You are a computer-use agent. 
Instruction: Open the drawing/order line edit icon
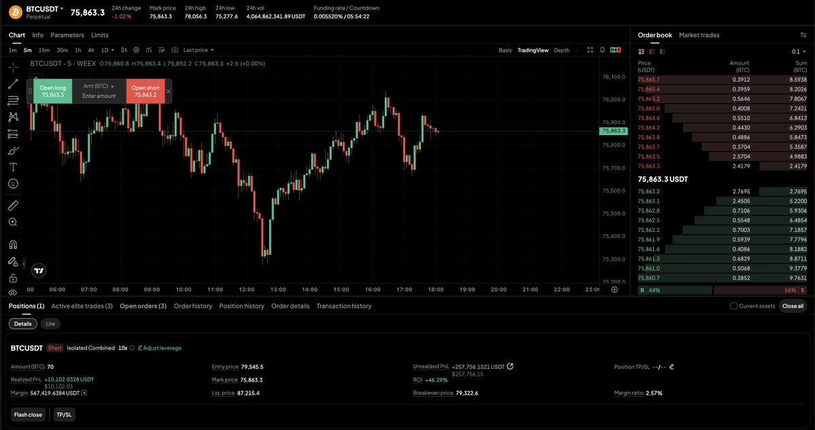coord(161,50)
